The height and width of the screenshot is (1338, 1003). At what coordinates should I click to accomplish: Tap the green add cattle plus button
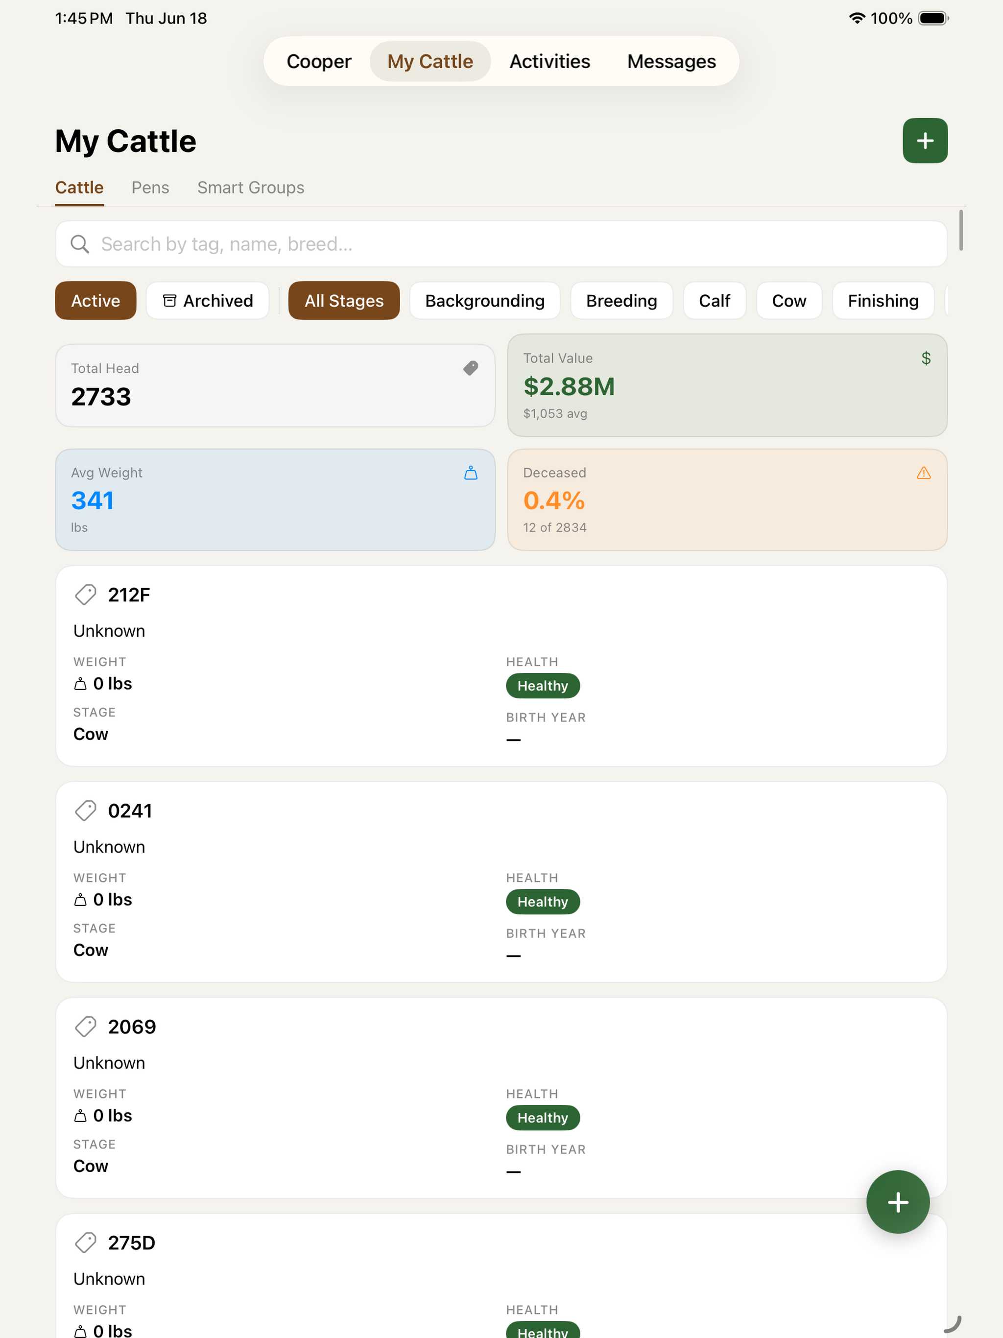pyautogui.click(x=924, y=141)
